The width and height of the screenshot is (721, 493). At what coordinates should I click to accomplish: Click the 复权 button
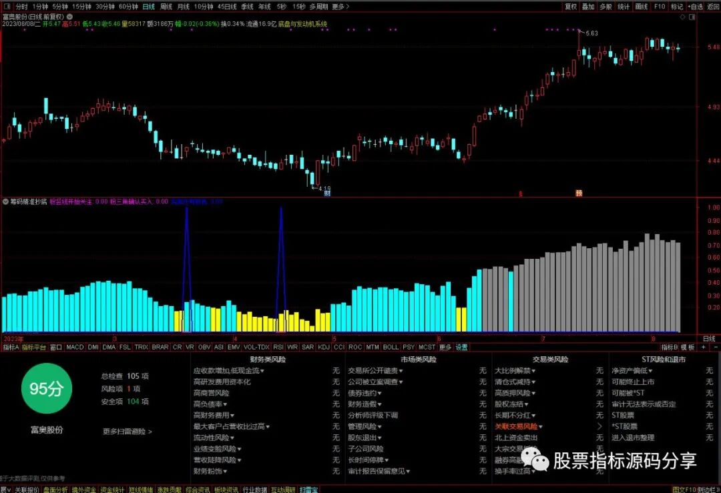(571, 7)
